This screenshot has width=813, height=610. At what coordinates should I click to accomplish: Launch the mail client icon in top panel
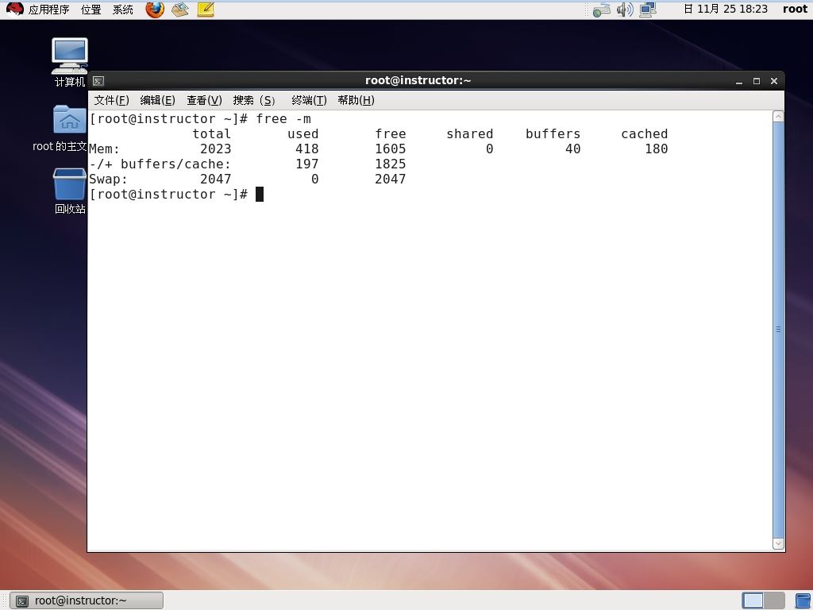pos(180,10)
